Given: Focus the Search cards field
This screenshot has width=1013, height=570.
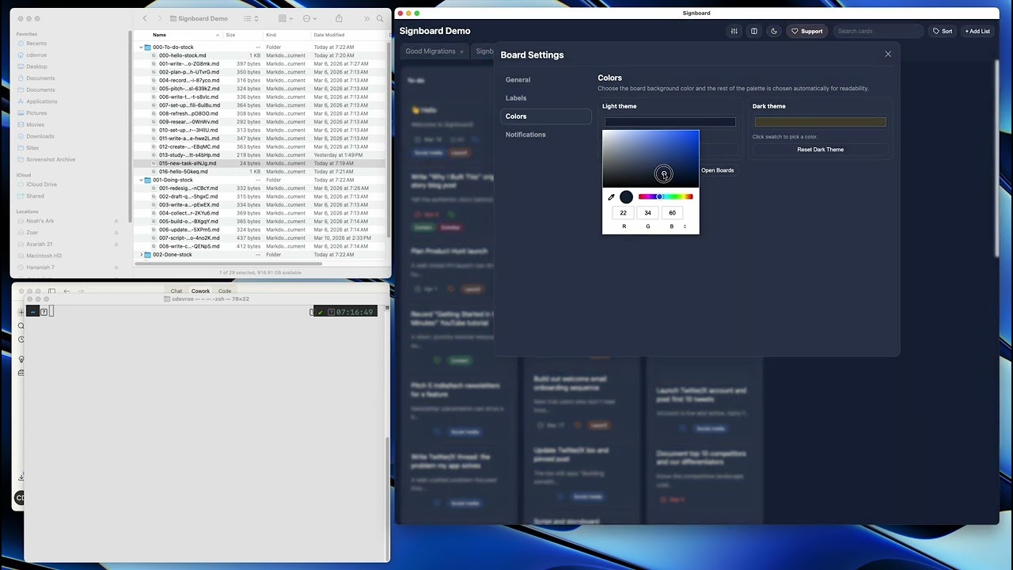Looking at the screenshot, I should point(878,32).
